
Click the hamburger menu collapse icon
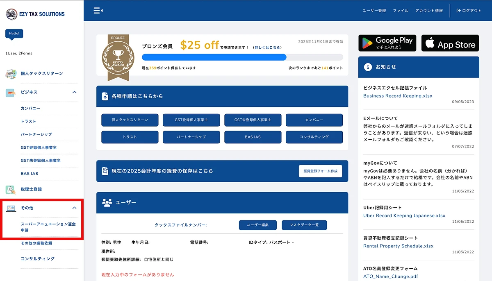click(x=98, y=11)
